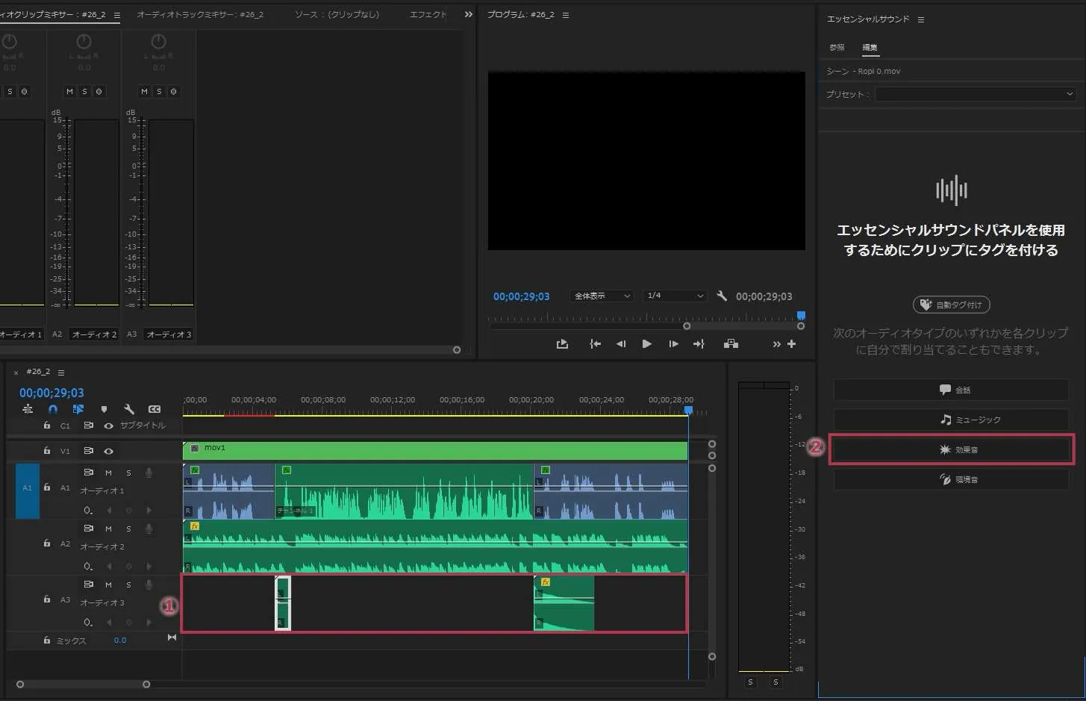Open the Essential Sound preset dropdown
The image size is (1086, 701).
tap(976, 94)
